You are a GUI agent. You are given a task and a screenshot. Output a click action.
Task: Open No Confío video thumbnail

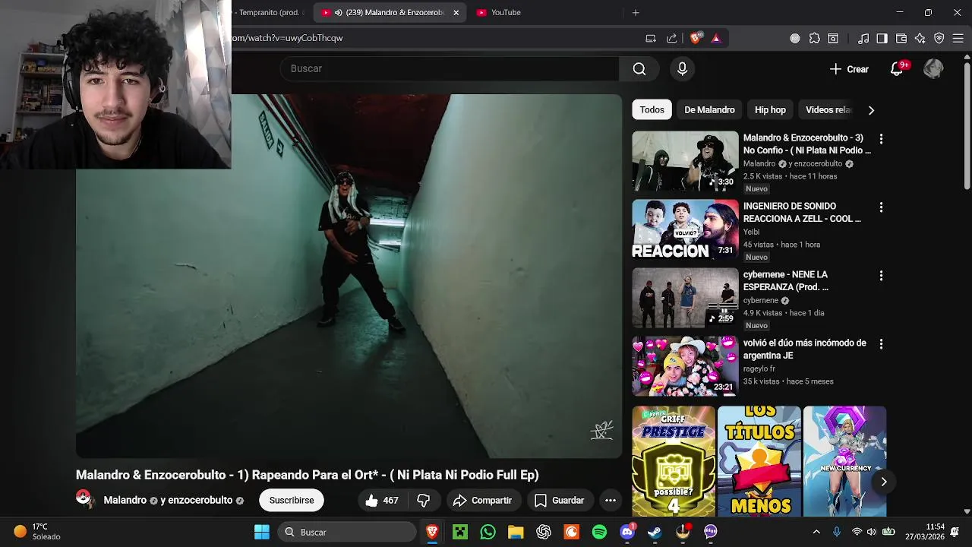click(685, 161)
